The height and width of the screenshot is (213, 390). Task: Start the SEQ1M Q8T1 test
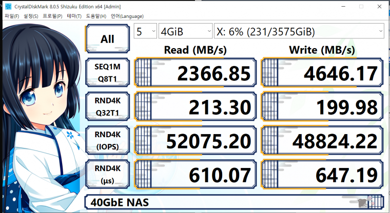[107, 73]
